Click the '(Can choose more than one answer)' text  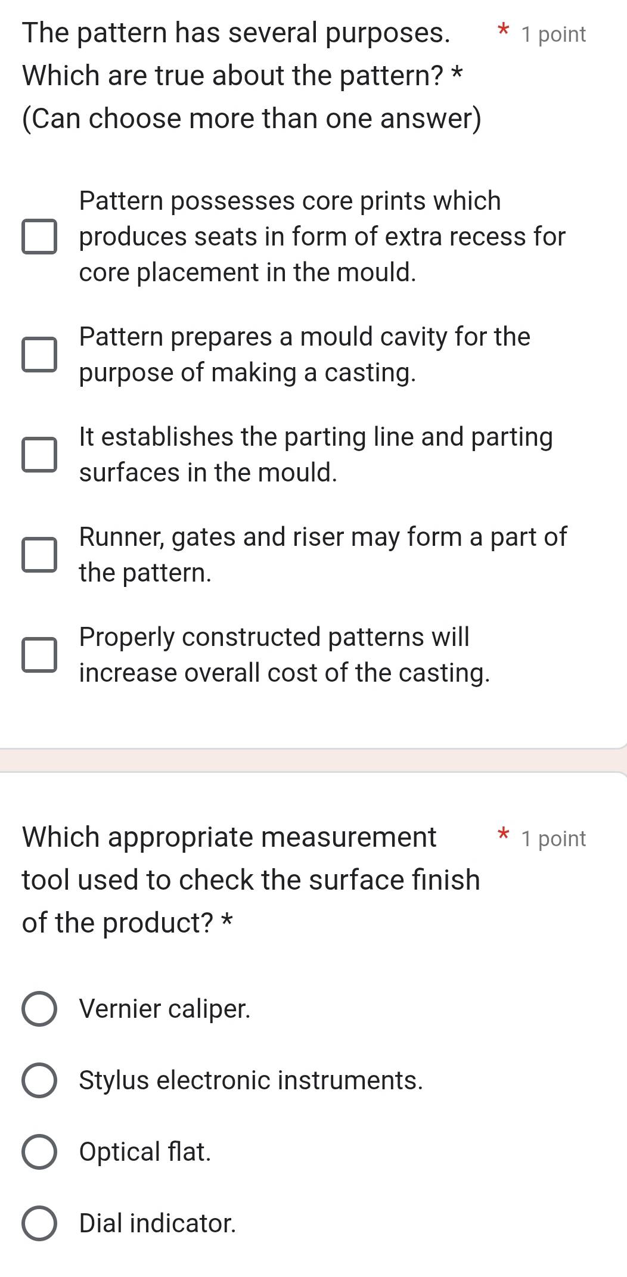(x=252, y=119)
